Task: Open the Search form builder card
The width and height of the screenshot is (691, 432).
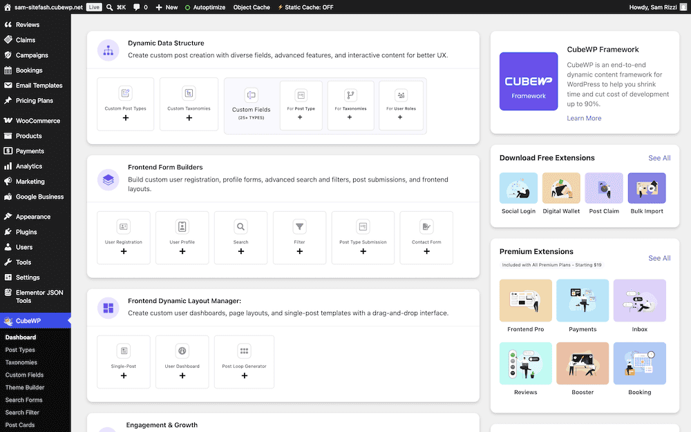Action: [x=240, y=238]
